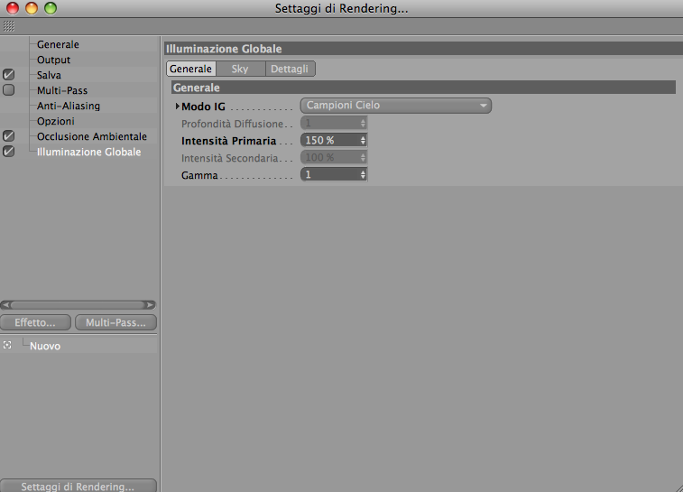The width and height of the screenshot is (683, 492).
Task: Click the Intensità Primaria label
Action: click(228, 141)
